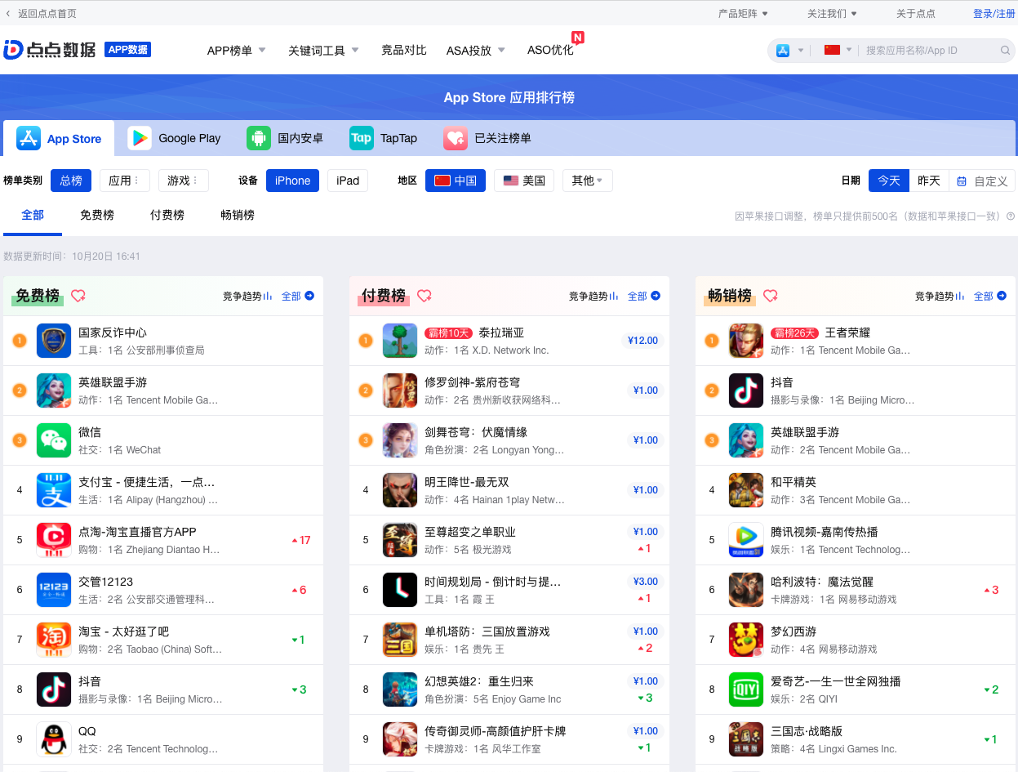Click the 点点数据 logo
The height and width of the screenshot is (772, 1018).
[50, 49]
